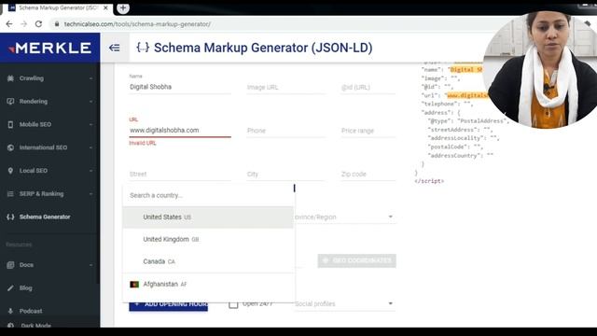
Task: Expand the Mobile SEO menu chevron
Action: click(x=91, y=124)
